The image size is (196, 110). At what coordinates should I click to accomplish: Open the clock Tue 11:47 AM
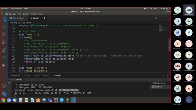[x=85, y=9]
